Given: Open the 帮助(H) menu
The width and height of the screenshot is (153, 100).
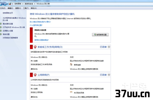Looking at the screenshot, I should coord(34,8).
